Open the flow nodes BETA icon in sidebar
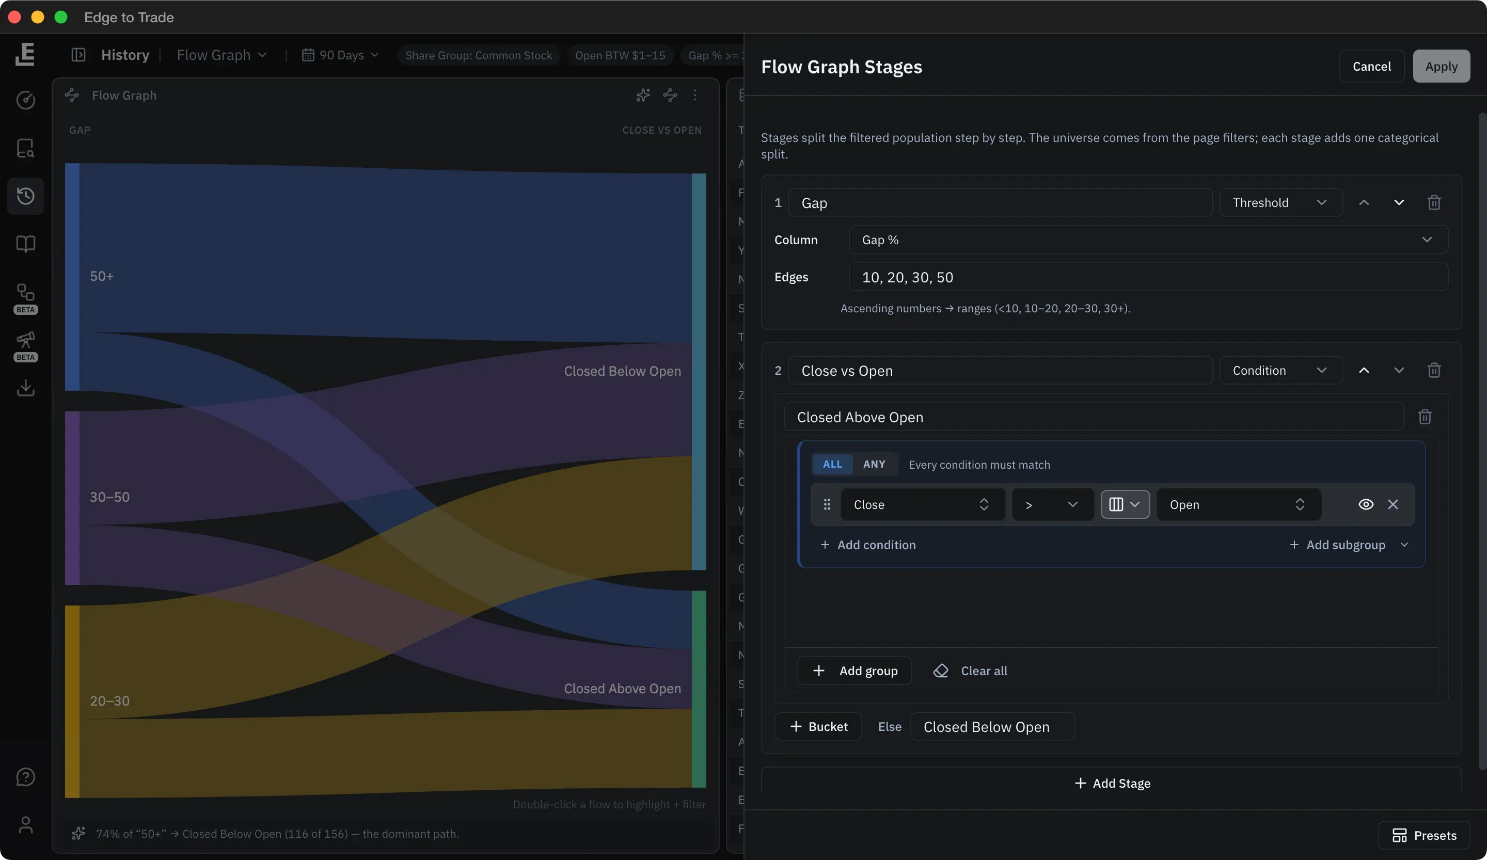The height and width of the screenshot is (860, 1487). (25, 298)
